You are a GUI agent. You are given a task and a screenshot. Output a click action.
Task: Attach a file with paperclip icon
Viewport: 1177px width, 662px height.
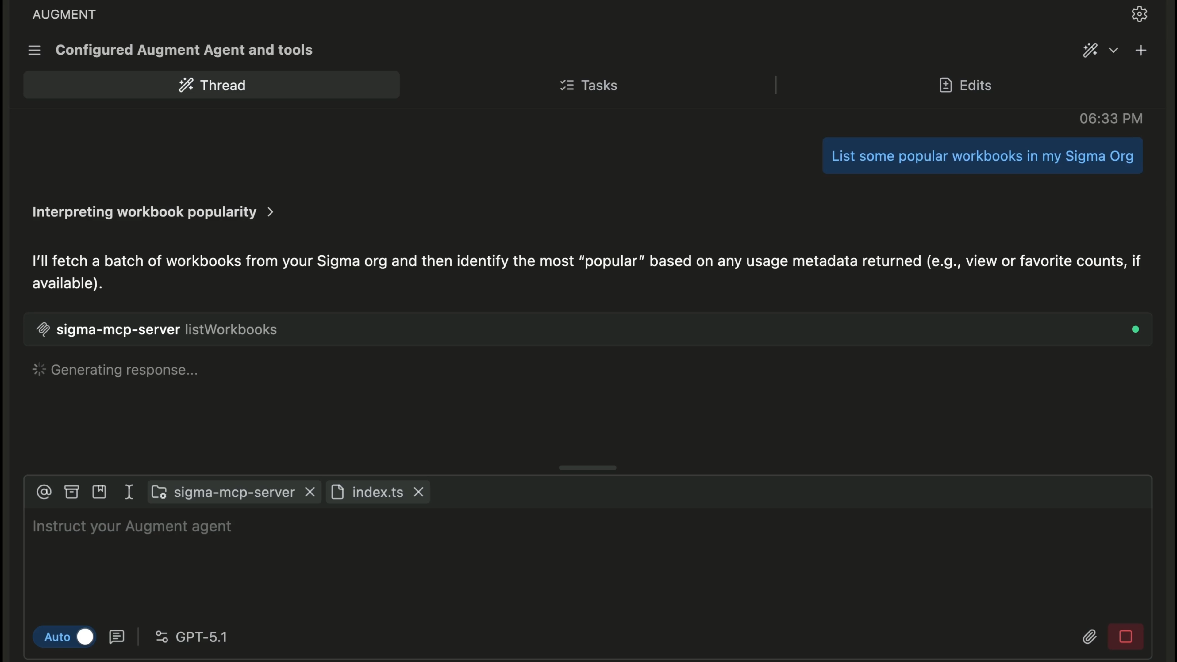click(x=1089, y=637)
